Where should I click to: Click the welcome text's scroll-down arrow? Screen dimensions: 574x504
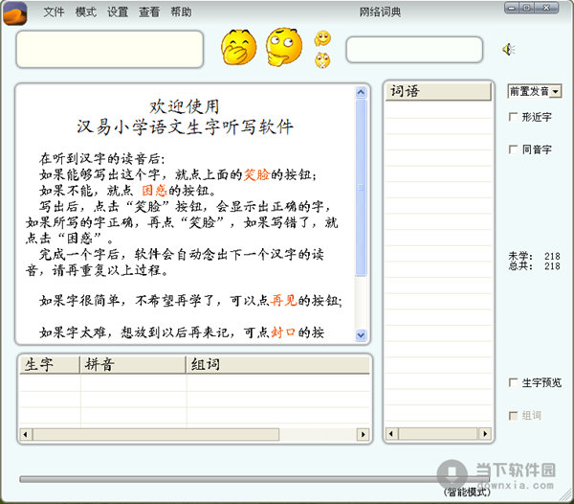[x=361, y=334]
